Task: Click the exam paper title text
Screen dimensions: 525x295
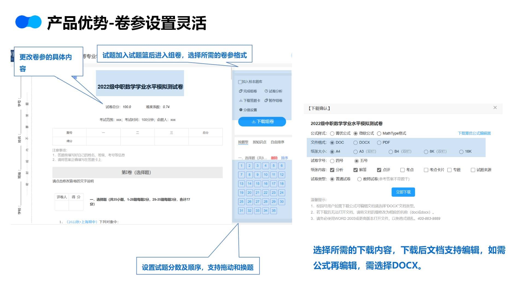Action: tap(140, 87)
